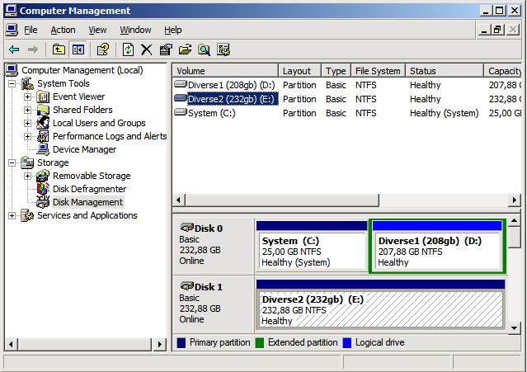The height and width of the screenshot is (372, 527).
Task: Click the magnifying glass toolbar icon
Action: click(x=204, y=49)
